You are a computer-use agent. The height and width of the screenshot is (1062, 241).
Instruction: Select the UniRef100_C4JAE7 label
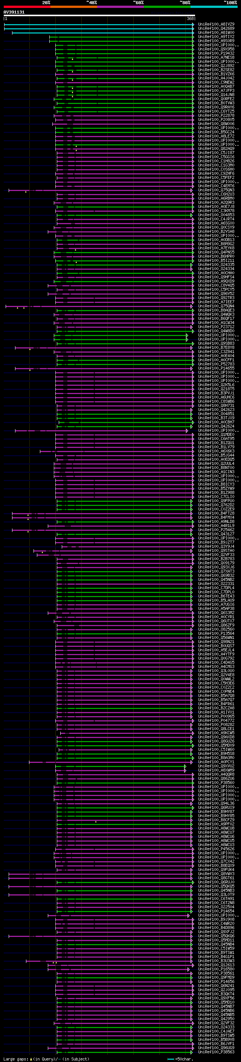tap(216, 1031)
